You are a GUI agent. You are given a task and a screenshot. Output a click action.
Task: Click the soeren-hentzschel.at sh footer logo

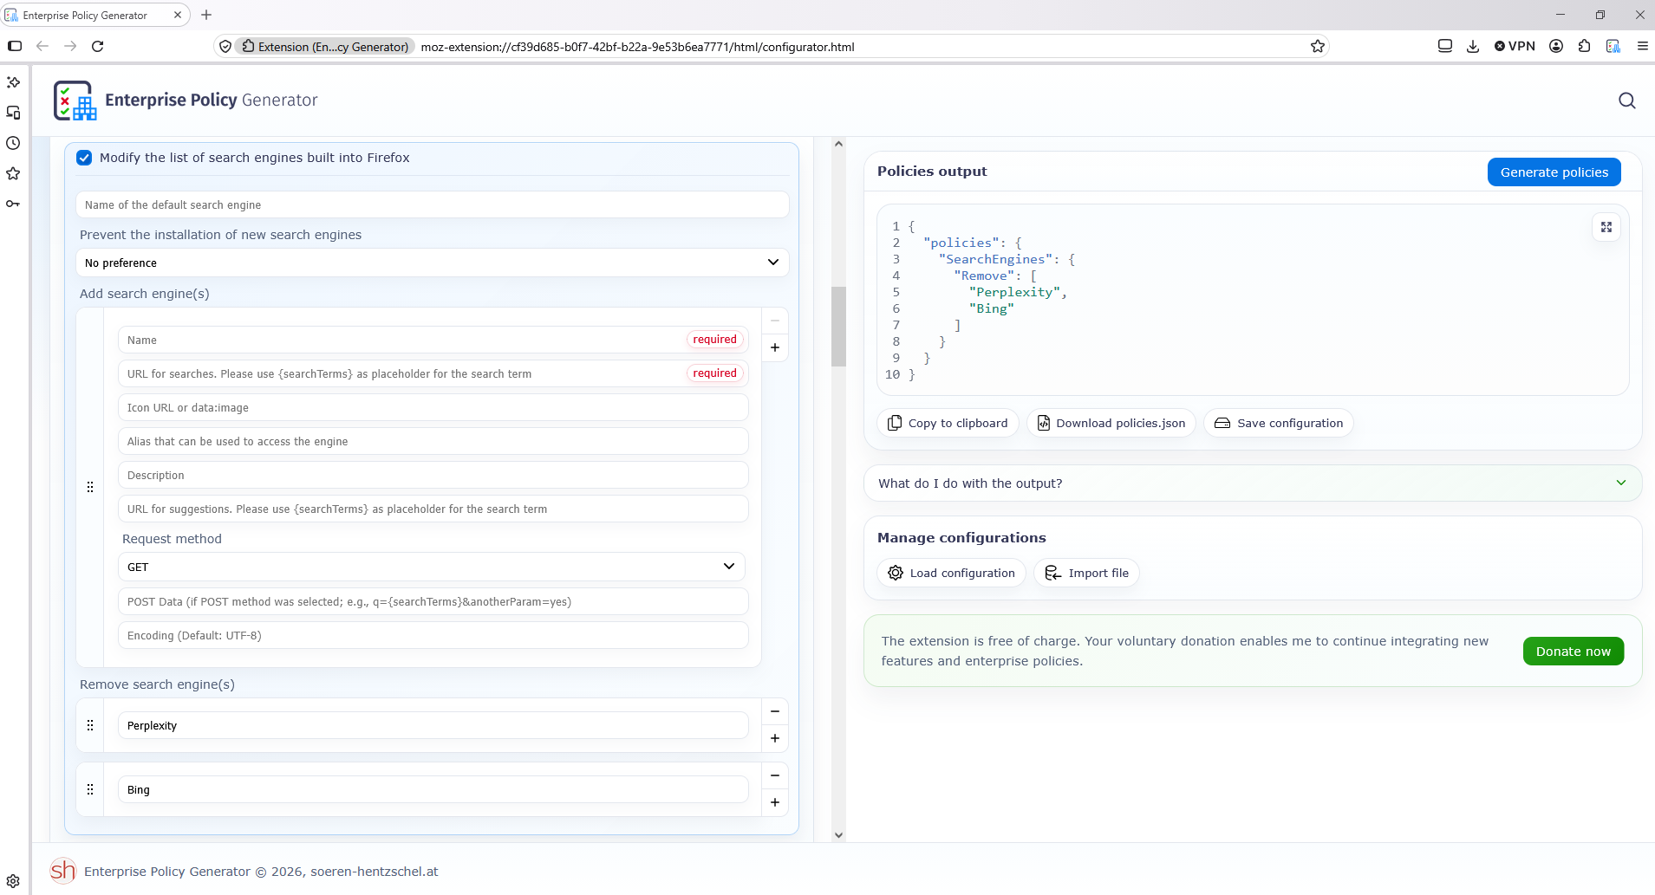pos(63,871)
